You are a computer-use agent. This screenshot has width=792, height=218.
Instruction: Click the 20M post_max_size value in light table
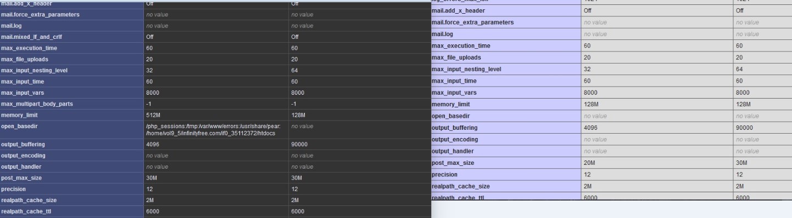590,163
